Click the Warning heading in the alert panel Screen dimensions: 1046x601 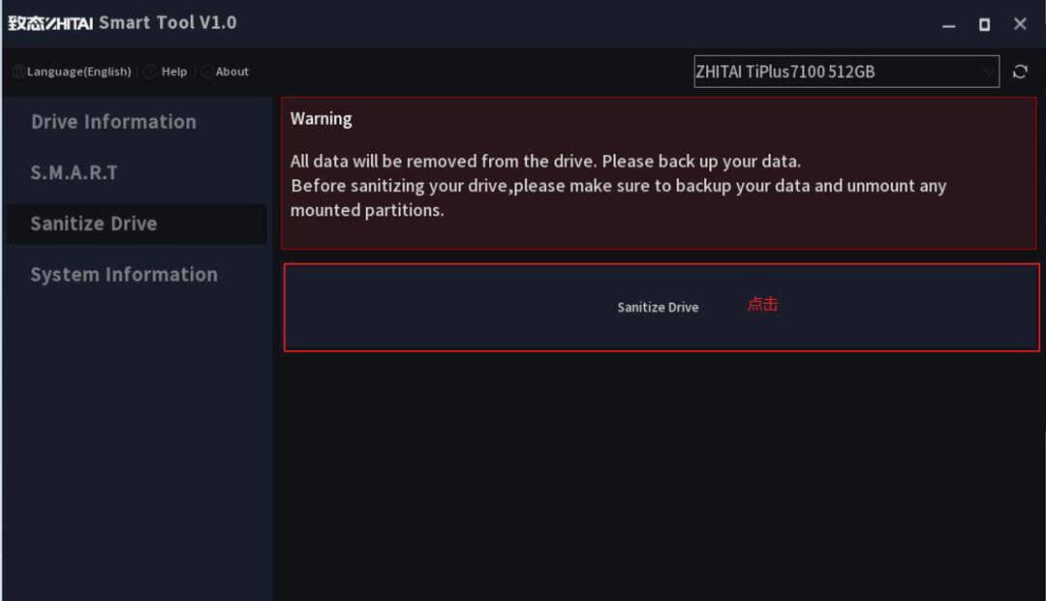[x=321, y=119]
